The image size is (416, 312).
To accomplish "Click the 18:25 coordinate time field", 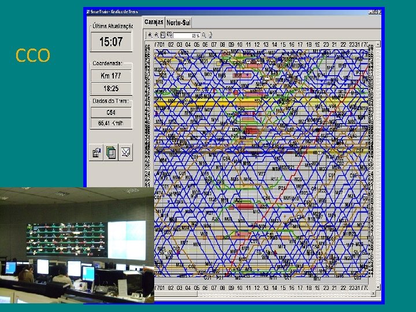I will [x=111, y=88].
